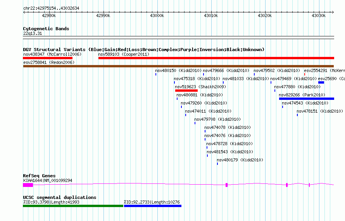Click the brown esv2758841 (Redon2006) complex bar
Viewport: 345px width, 221px height.
click(178, 66)
